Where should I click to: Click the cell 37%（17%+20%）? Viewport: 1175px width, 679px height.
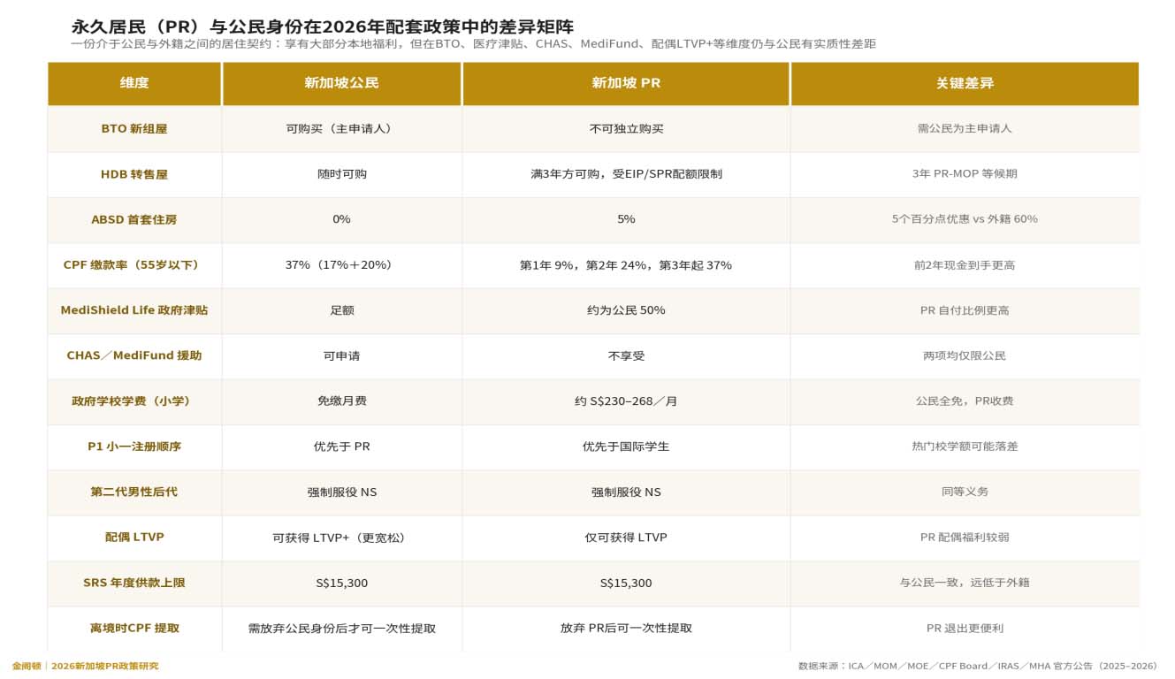341,265
